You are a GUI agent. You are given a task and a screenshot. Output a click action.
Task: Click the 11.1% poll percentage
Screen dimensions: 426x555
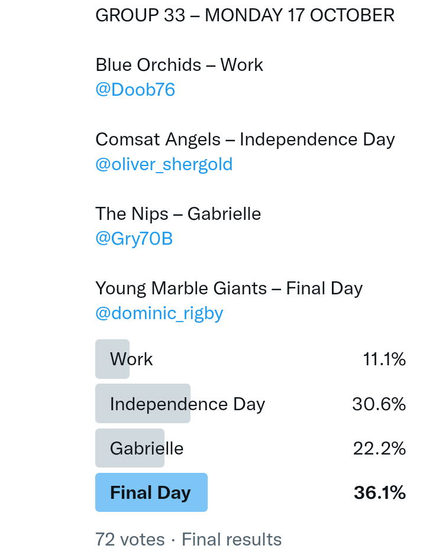[x=384, y=359]
